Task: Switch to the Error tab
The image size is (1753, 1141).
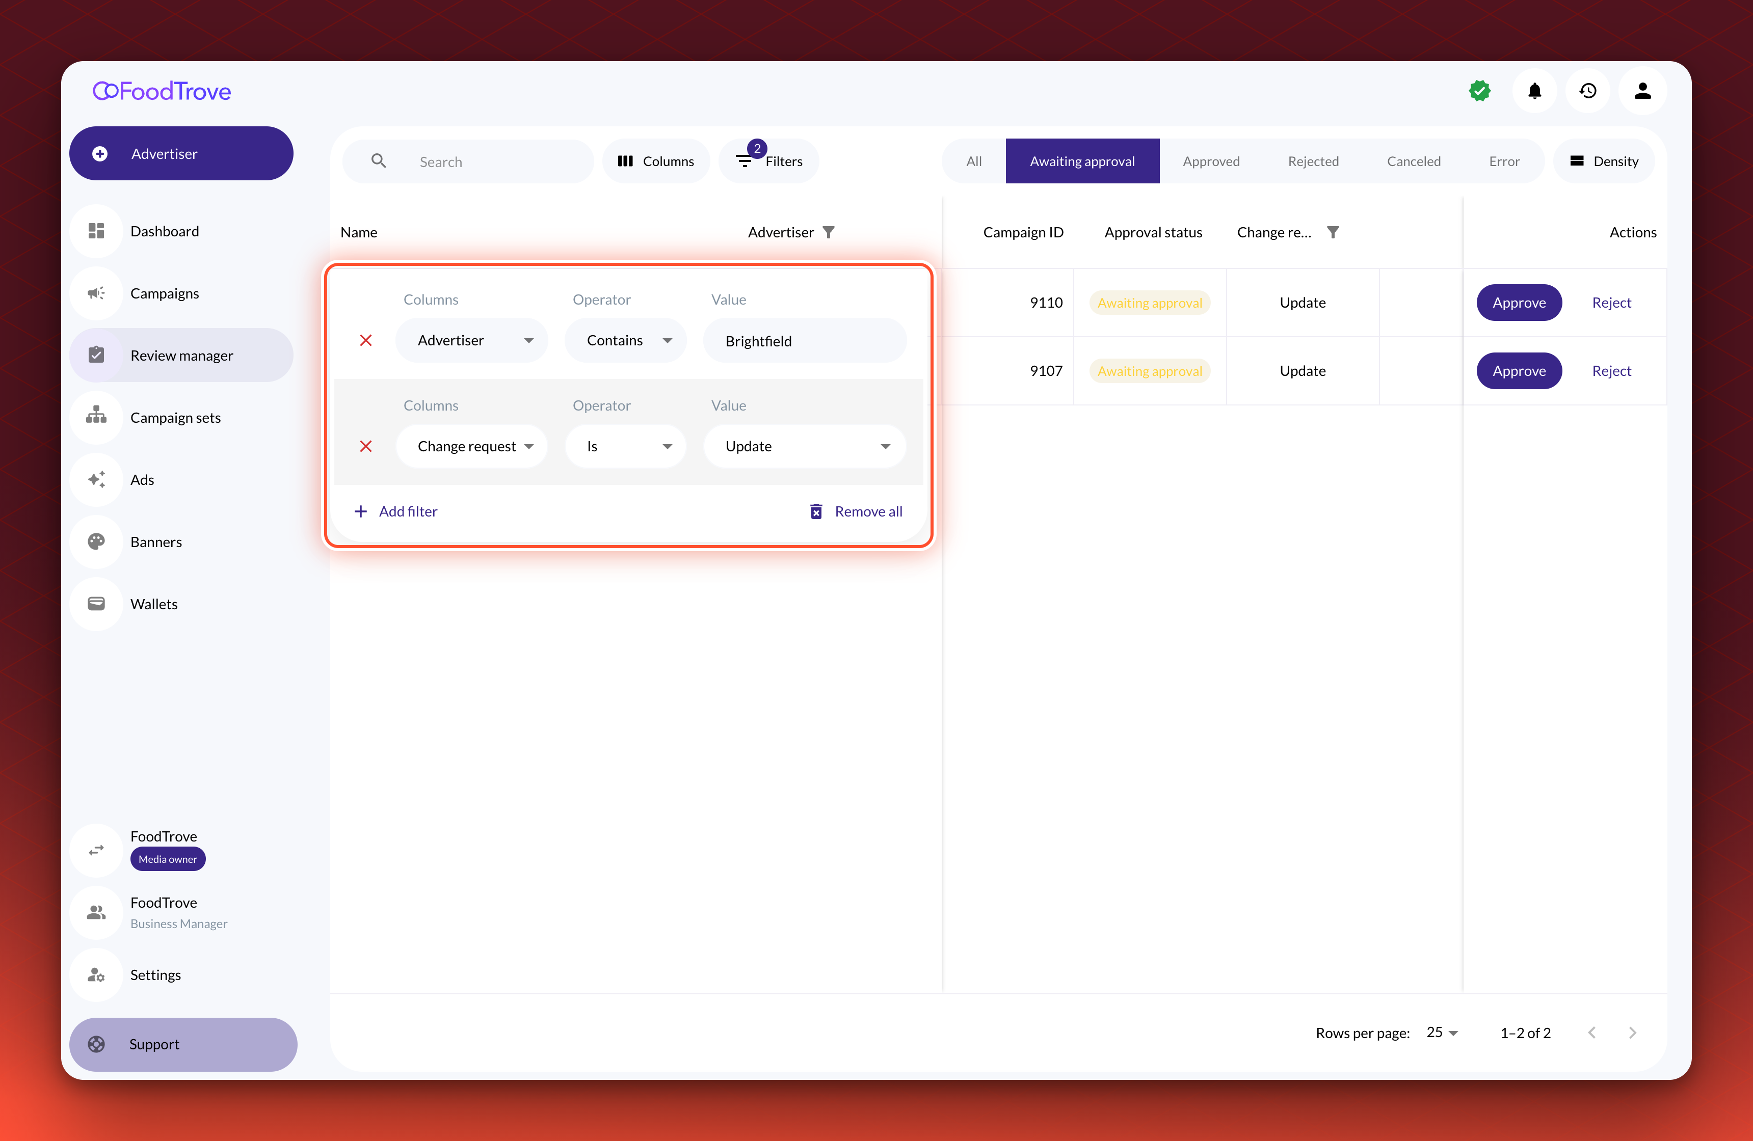Action: (1504, 161)
